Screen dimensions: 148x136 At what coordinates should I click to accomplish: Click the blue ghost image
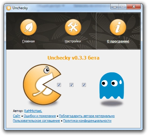pyautogui.click(x=112, y=86)
